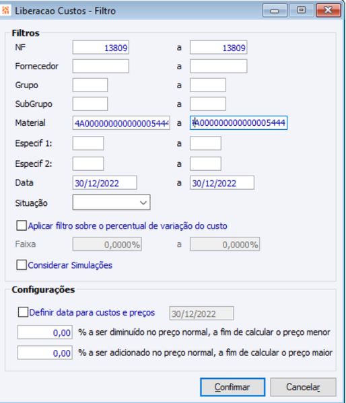Focus the NF ending number field

point(218,47)
